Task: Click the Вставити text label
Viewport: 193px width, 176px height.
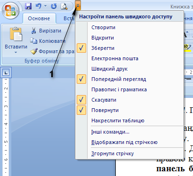Action: coord(16,47)
